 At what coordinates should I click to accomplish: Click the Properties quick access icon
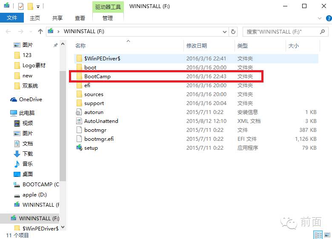tap(21, 6)
